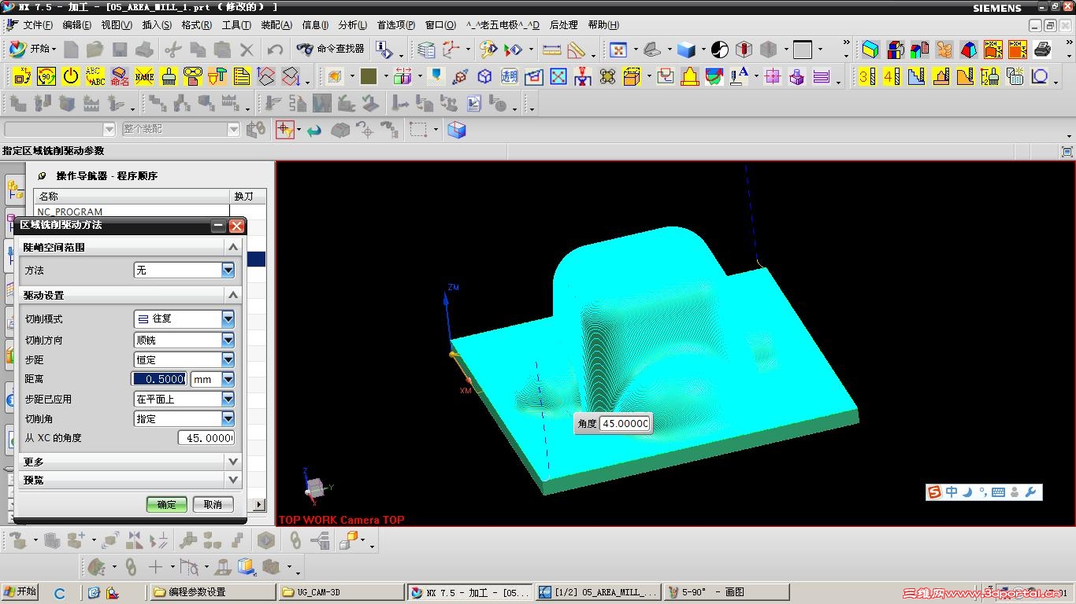Click the thumbs-up hand icon
Screen dimensions: 1076x604
(x=944, y=50)
